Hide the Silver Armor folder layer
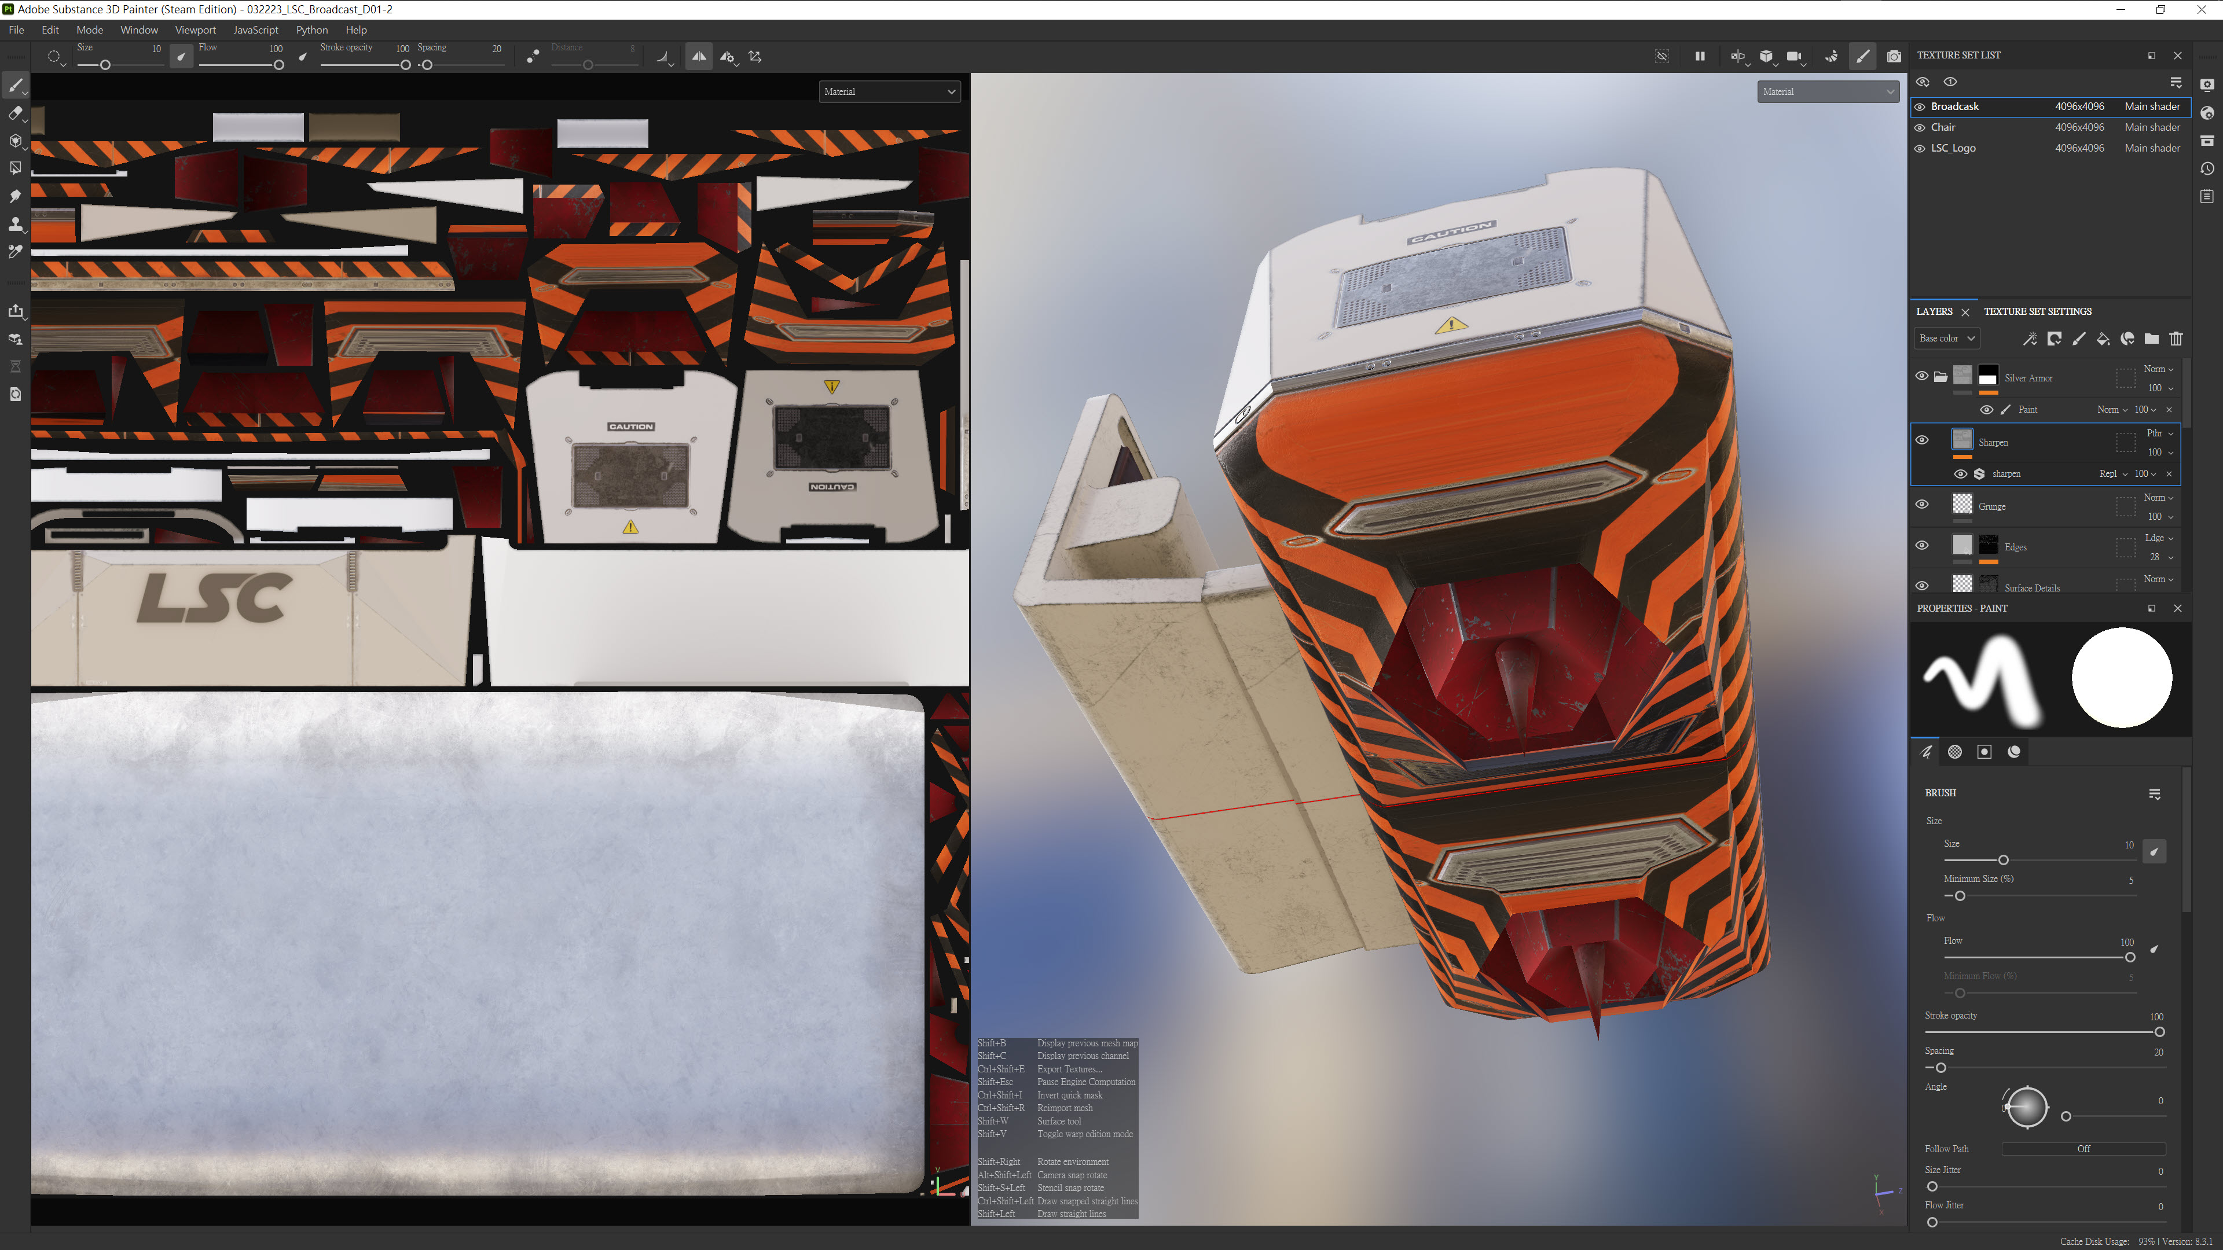Screen dimensions: 2223x1250 point(1922,376)
